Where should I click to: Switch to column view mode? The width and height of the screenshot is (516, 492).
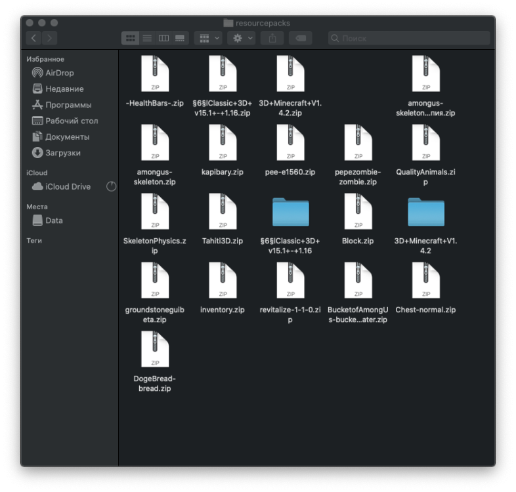coord(163,38)
